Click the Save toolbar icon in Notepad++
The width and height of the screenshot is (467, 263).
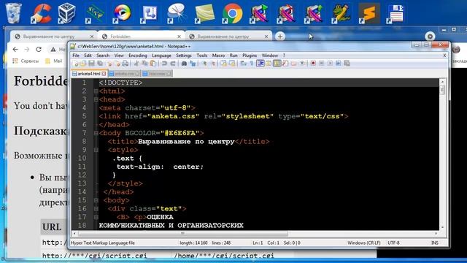pyautogui.click(x=92, y=64)
